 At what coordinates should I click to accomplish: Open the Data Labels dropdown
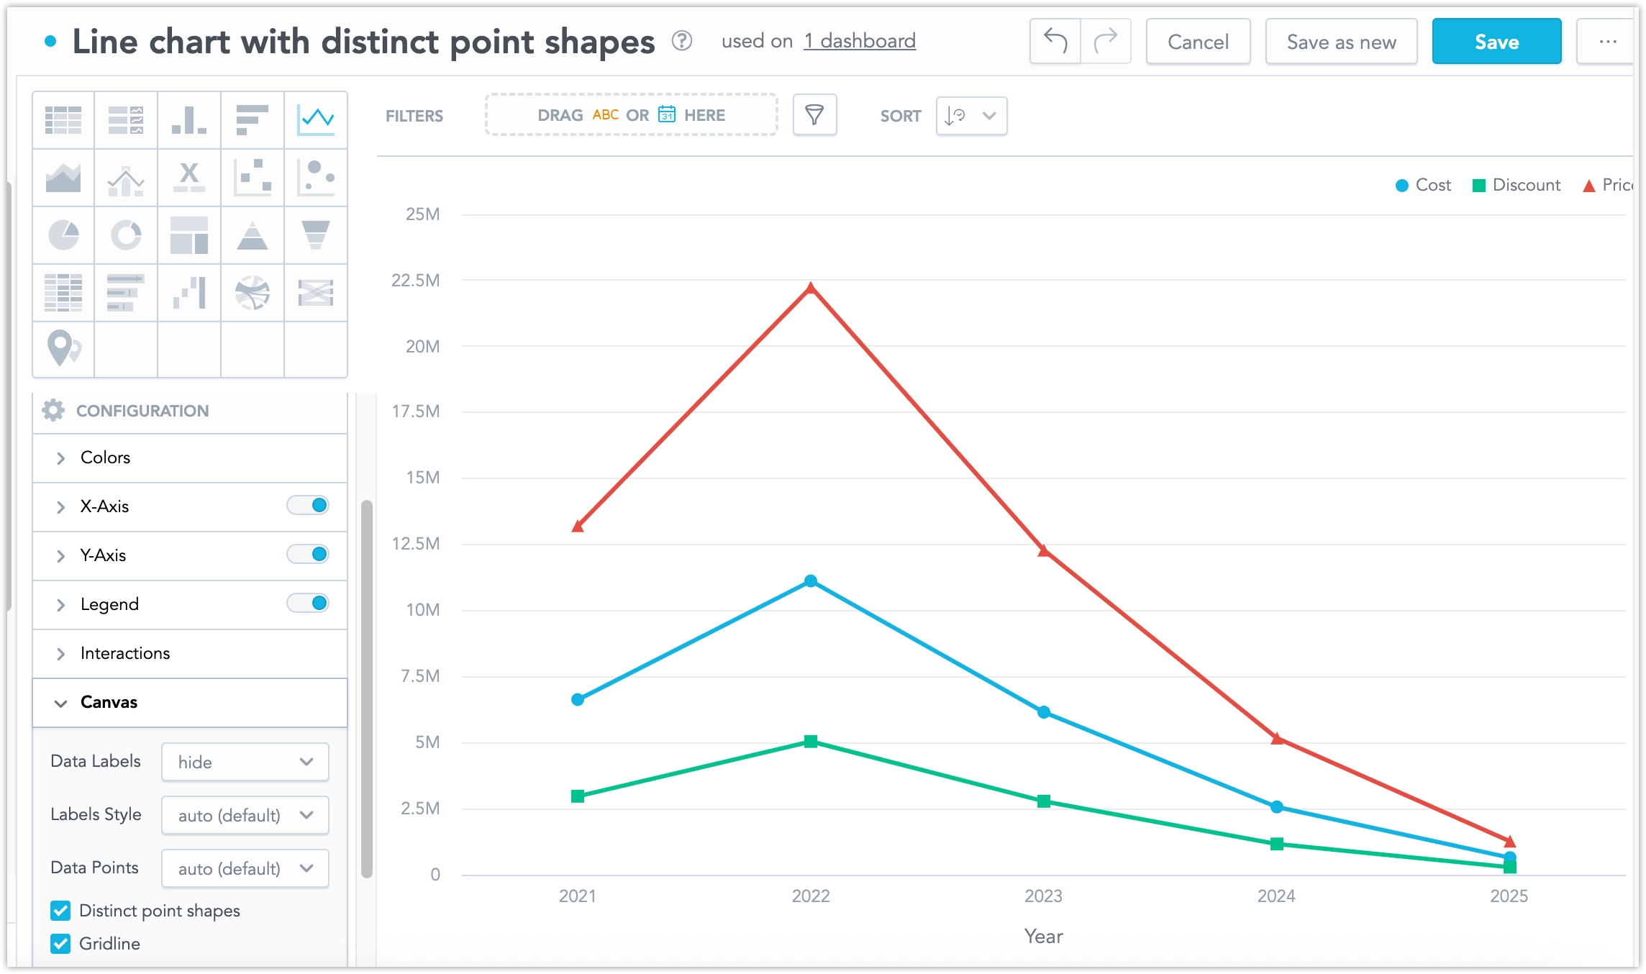pos(245,762)
